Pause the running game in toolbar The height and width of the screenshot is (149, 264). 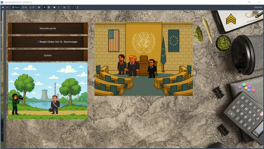click(x=3, y=7)
